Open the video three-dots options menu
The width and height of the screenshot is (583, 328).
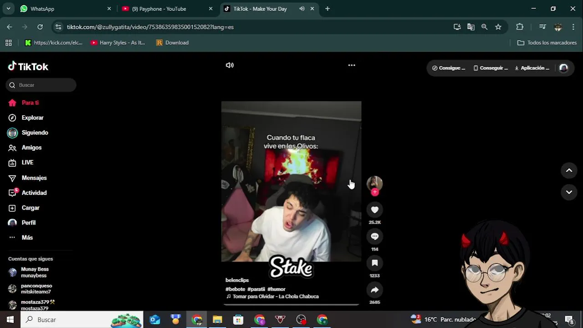pyautogui.click(x=352, y=65)
